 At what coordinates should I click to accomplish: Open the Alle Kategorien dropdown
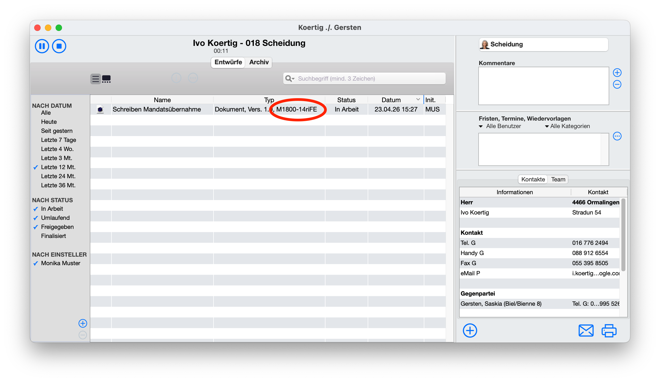[567, 126]
